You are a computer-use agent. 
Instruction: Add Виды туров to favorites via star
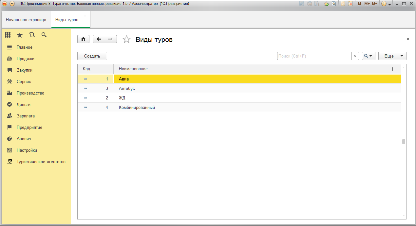(126, 40)
